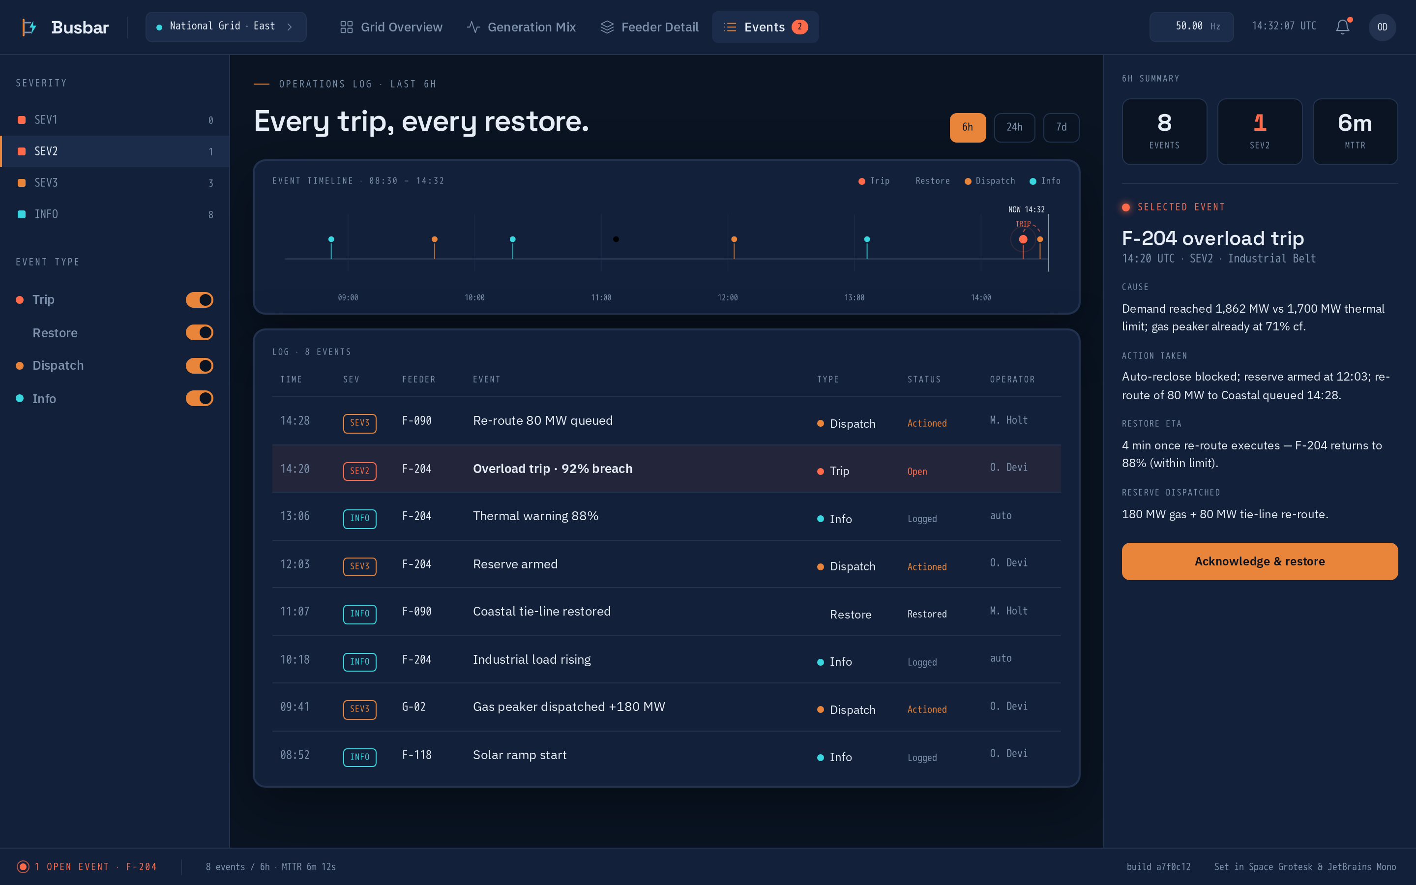This screenshot has height=885, width=1416.
Task: Filter by INFO severity
Action: [x=115, y=214]
